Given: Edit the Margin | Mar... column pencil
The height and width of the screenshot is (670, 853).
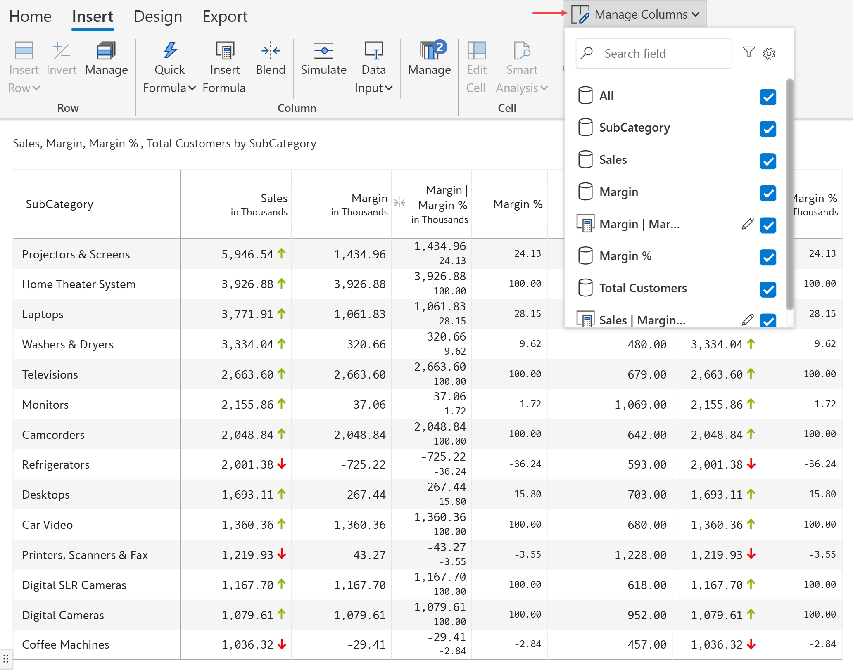Looking at the screenshot, I should [x=747, y=224].
